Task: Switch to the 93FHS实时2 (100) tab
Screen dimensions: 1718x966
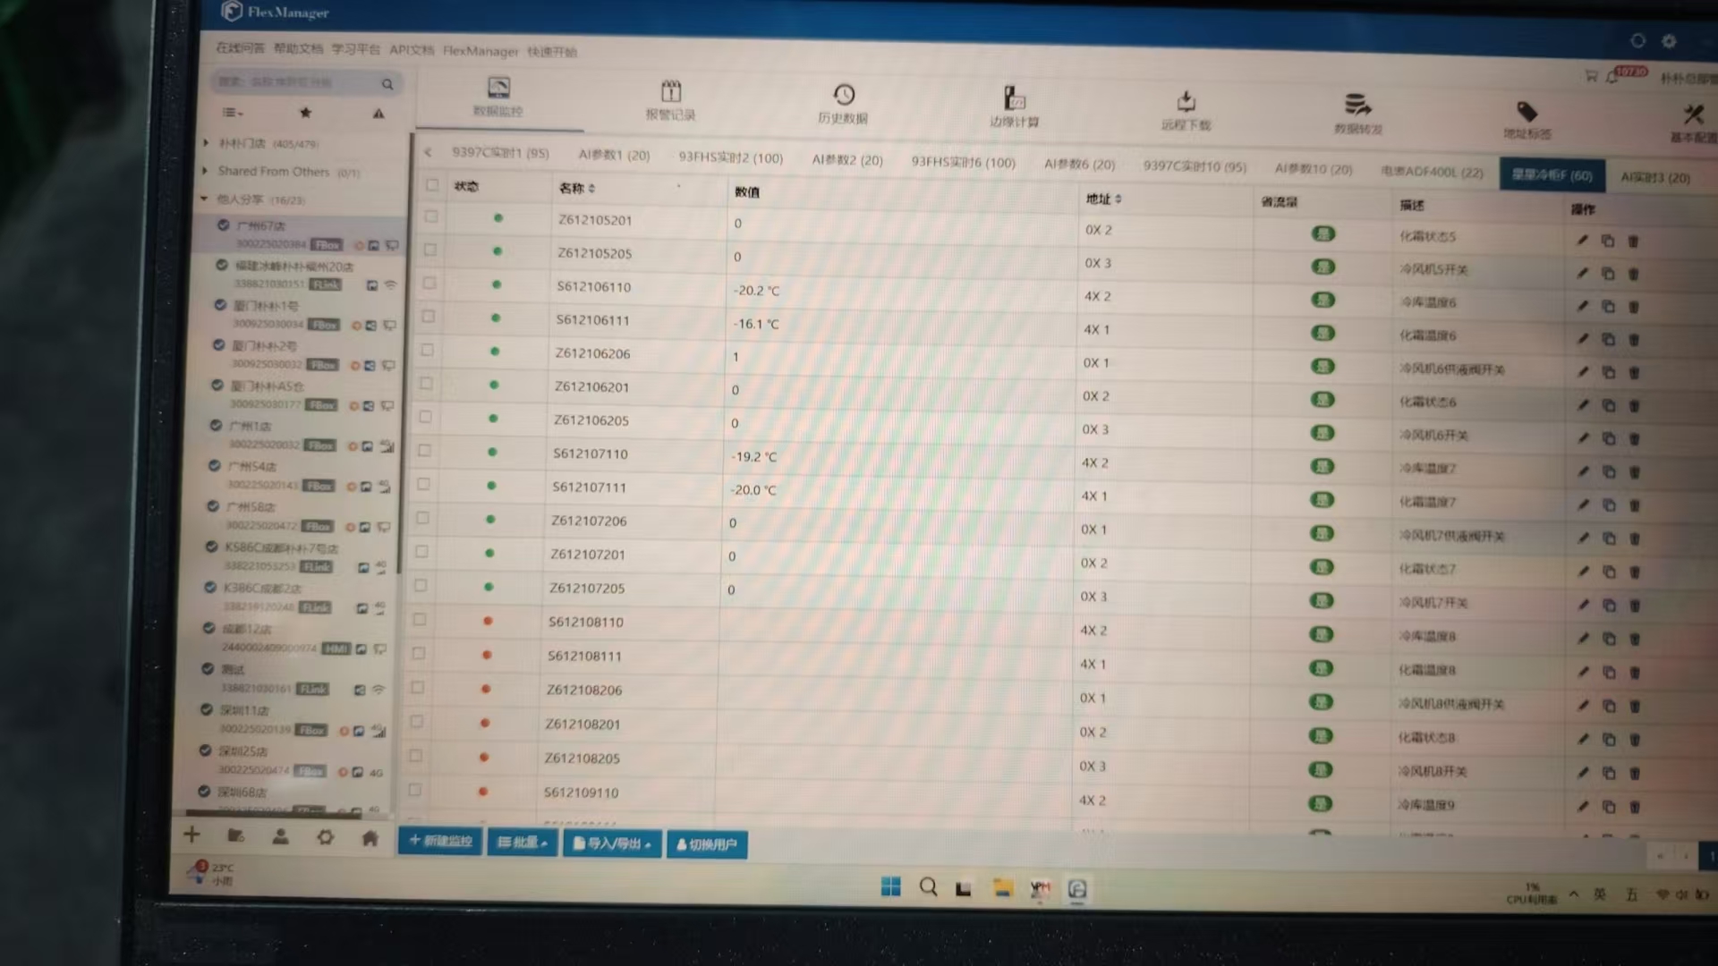Action: (730, 157)
